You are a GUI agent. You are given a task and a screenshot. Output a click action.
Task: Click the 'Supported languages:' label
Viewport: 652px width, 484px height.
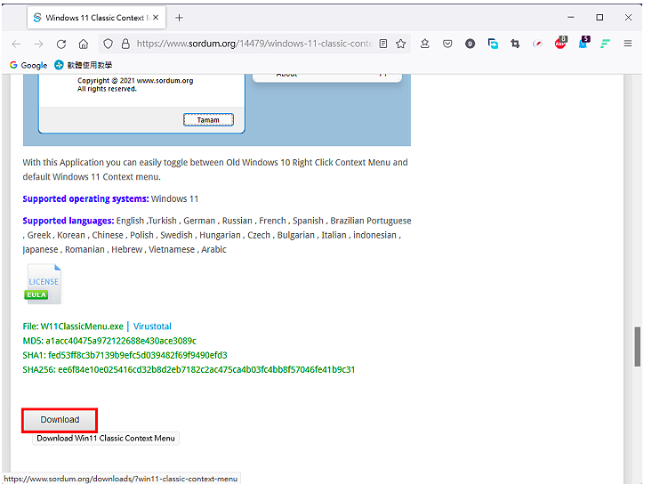point(68,221)
